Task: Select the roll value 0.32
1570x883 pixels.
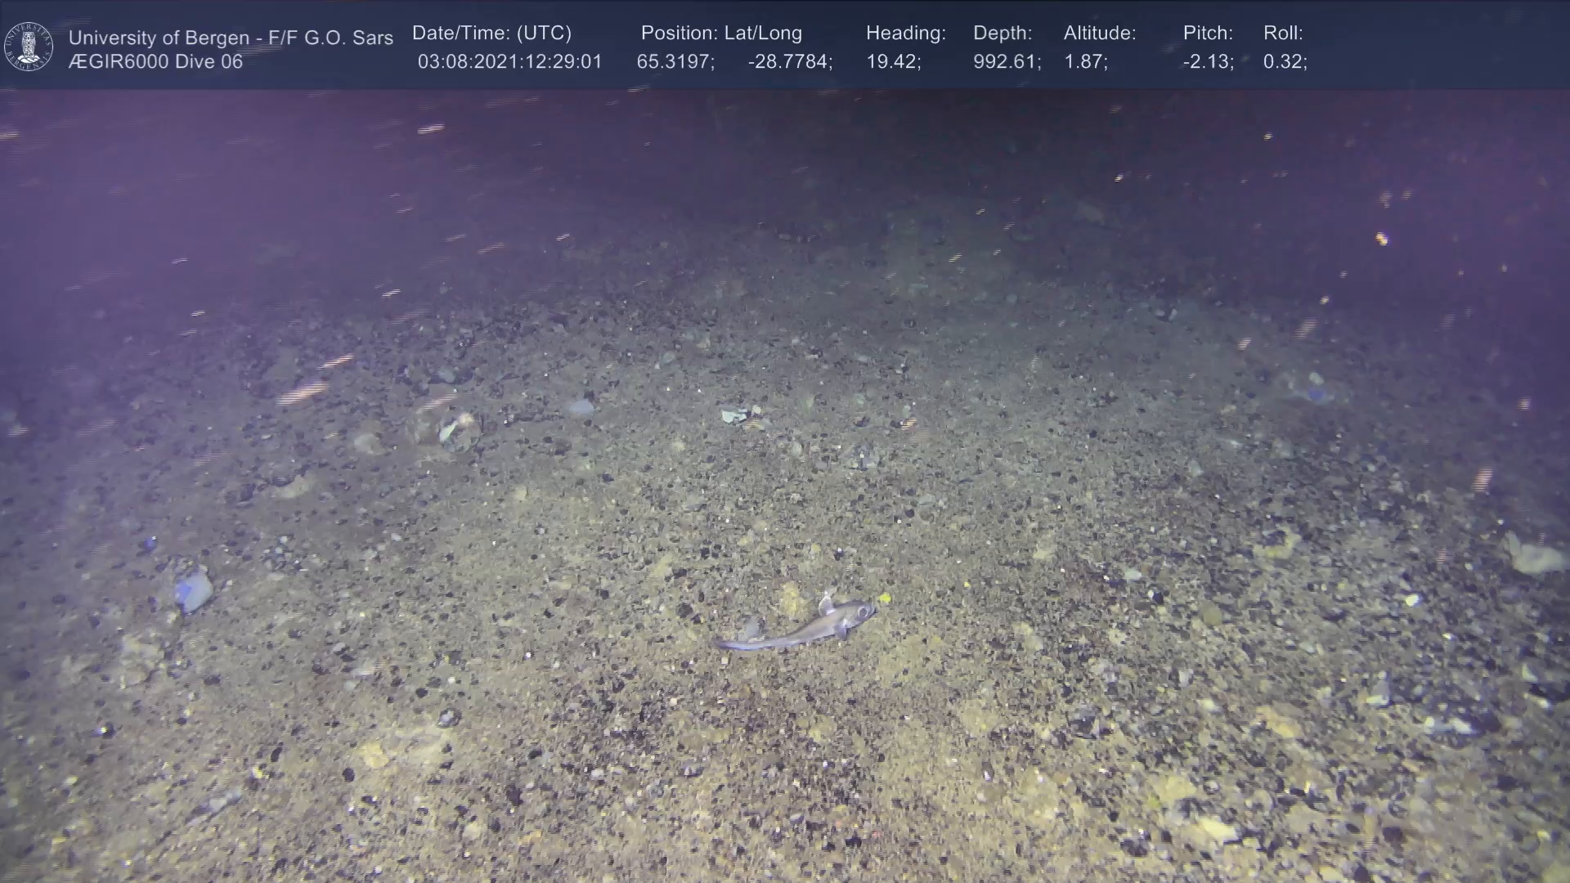Action: 1285,62
